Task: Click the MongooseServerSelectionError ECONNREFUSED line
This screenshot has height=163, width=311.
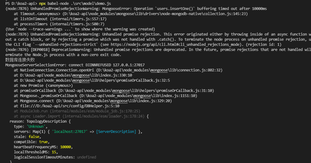Action: click(x=75, y=65)
